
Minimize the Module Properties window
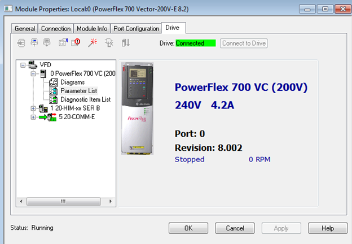click(307, 9)
